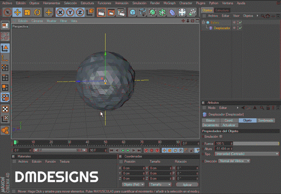Image resolution: width=281 pixels, height=194 pixels.
Task: Open the Función menu in Materiales
Action: (51, 162)
